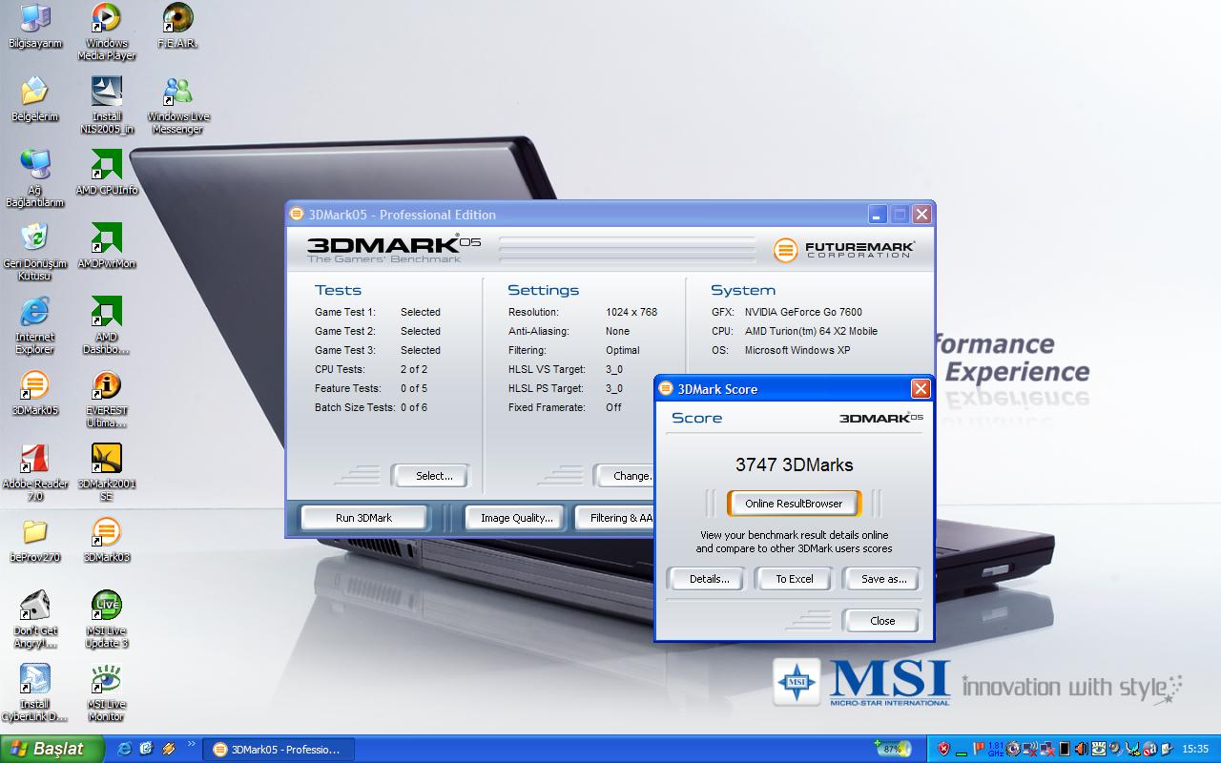The width and height of the screenshot is (1221, 763).
Task: Click the 3747 3DMarks score text
Action: pos(795,464)
